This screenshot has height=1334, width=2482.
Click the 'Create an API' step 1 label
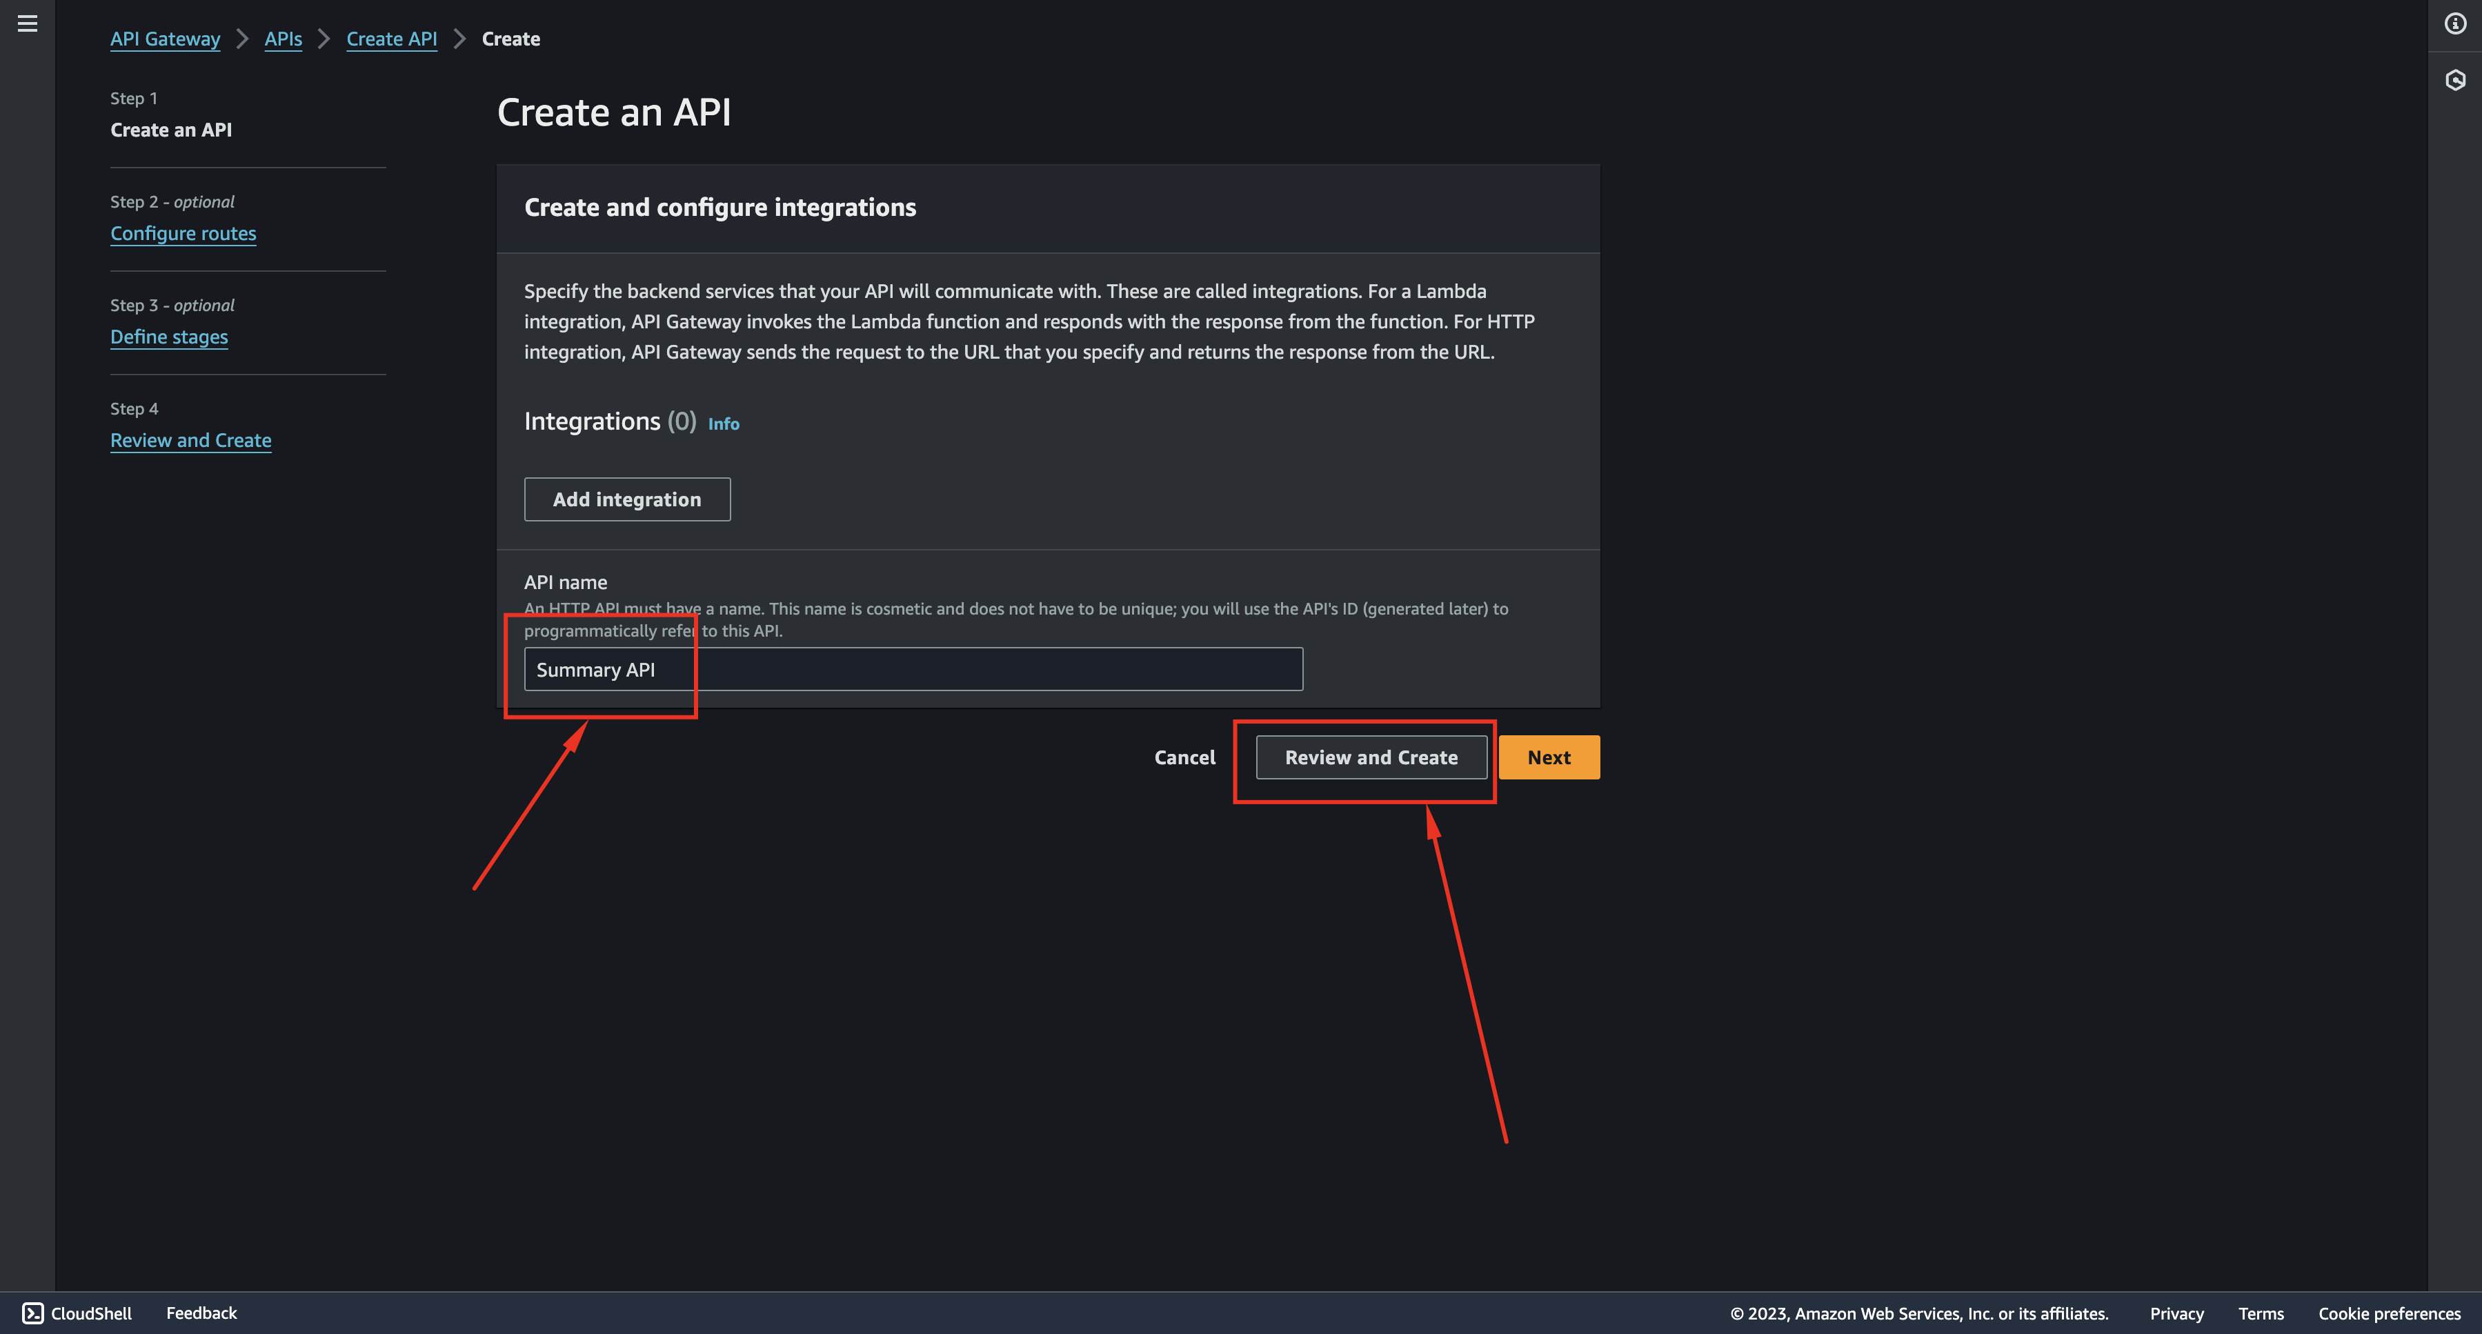172,129
